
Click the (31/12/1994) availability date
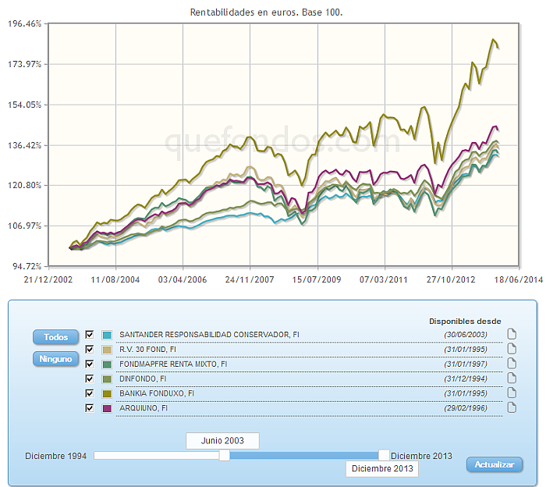(x=466, y=379)
